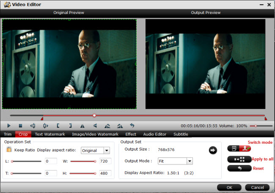275x193 pixels.
Task: Click the H height slider
Action: click(83, 173)
